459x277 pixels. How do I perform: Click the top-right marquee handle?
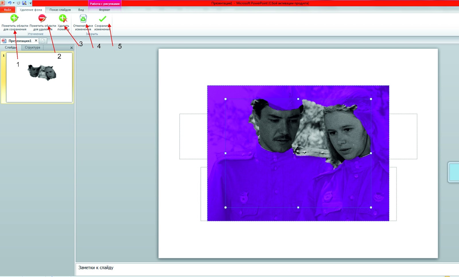click(371, 99)
